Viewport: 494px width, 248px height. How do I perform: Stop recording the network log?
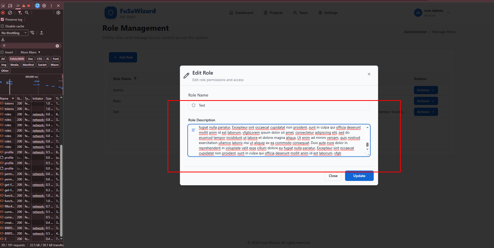click(x=3, y=13)
